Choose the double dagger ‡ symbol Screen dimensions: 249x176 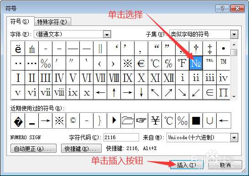[209, 49]
